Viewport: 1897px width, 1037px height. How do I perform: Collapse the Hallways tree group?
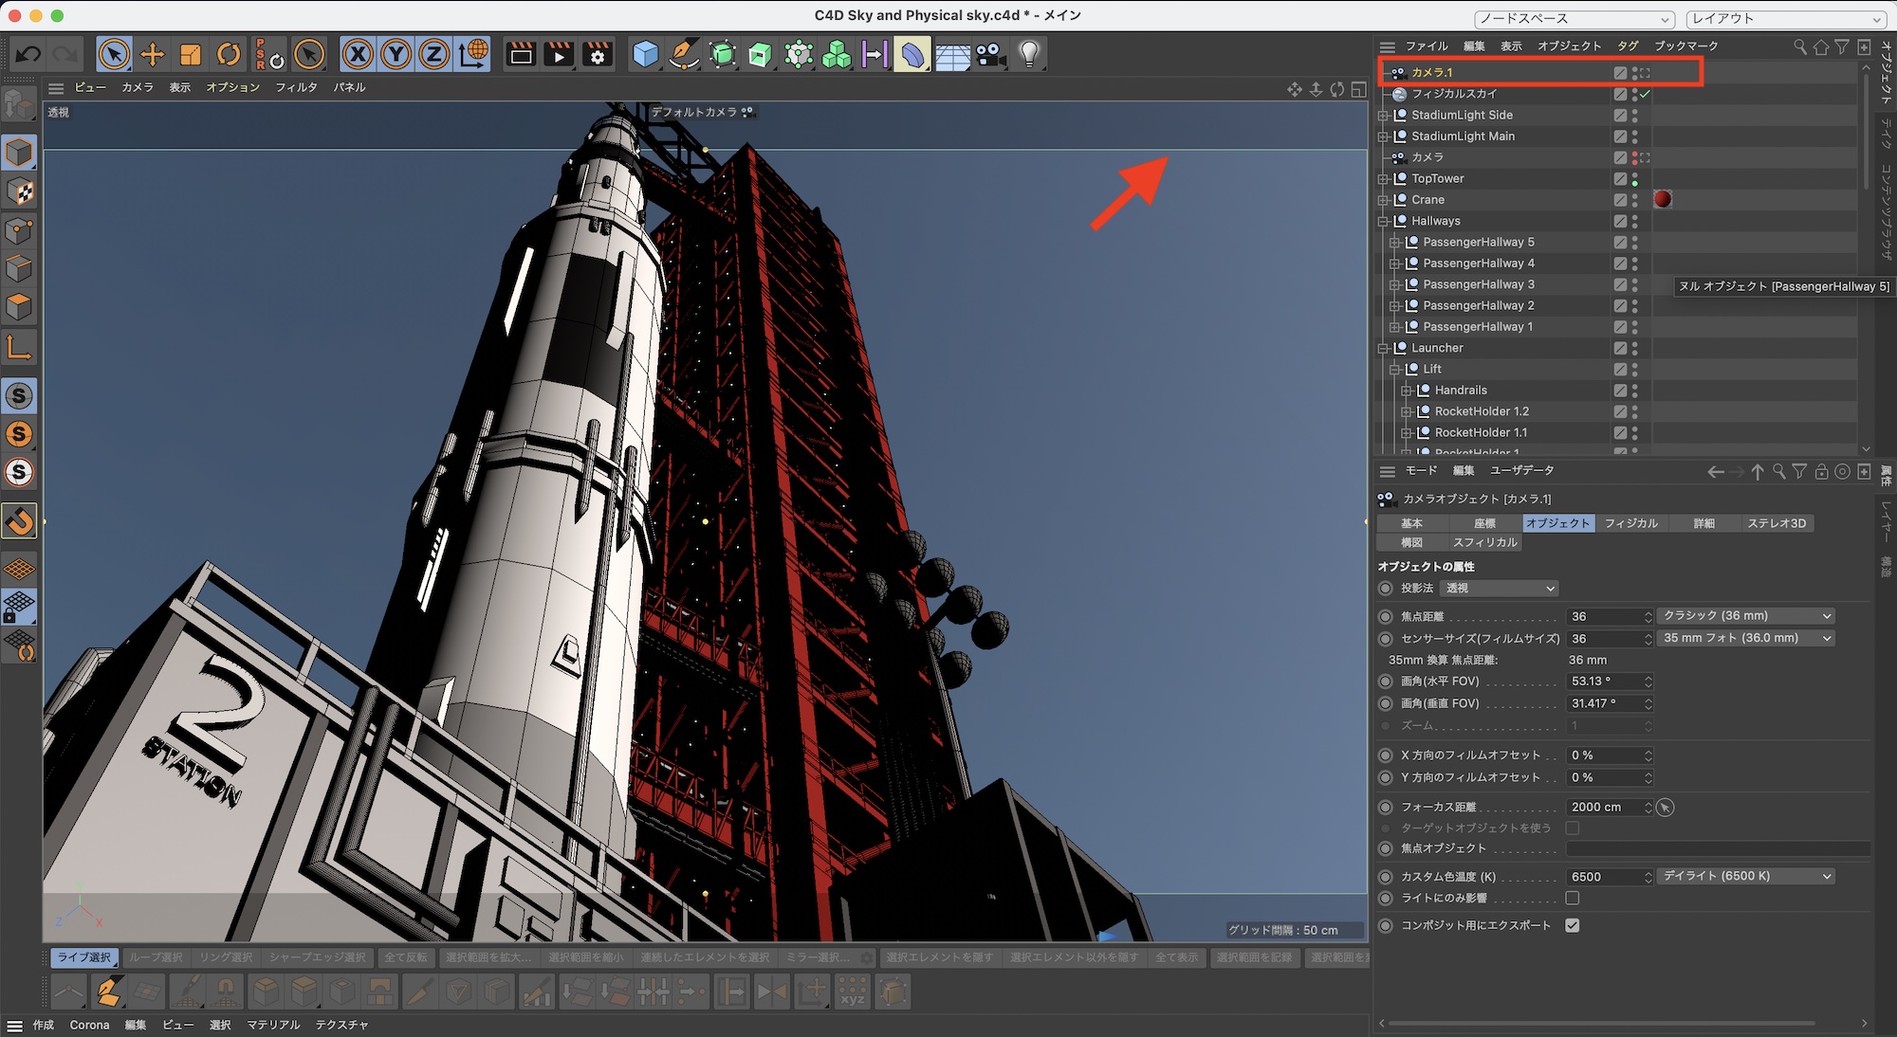point(1383,221)
